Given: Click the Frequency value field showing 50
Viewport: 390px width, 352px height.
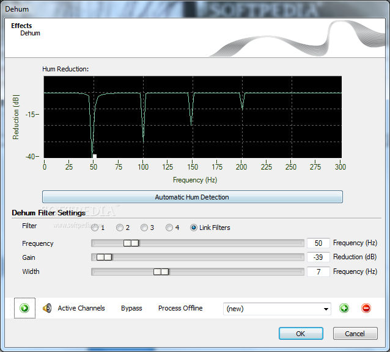Looking at the screenshot, I should (x=318, y=243).
